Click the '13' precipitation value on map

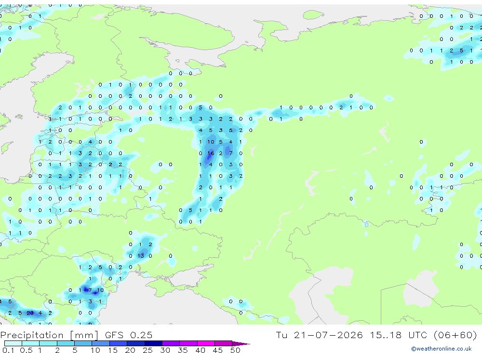pyautogui.click(x=140, y=256)
